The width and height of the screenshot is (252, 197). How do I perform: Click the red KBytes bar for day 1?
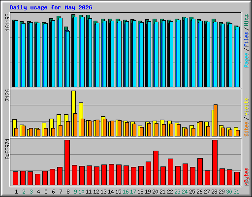pos(15,178)
